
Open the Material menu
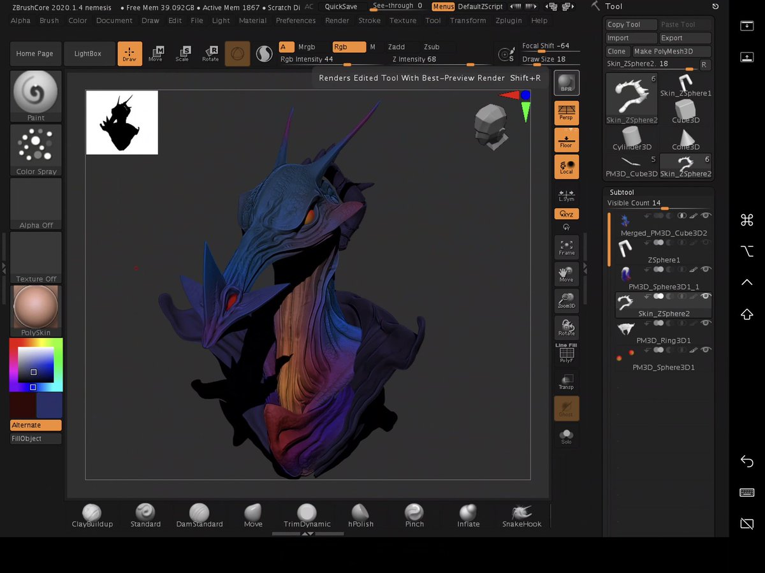252,20
